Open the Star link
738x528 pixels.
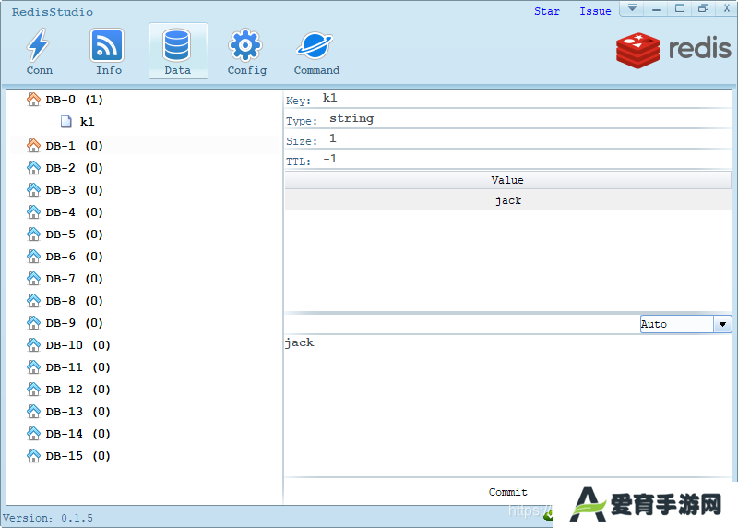547,11
